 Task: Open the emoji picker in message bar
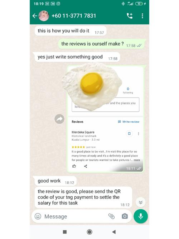point(38,216)
